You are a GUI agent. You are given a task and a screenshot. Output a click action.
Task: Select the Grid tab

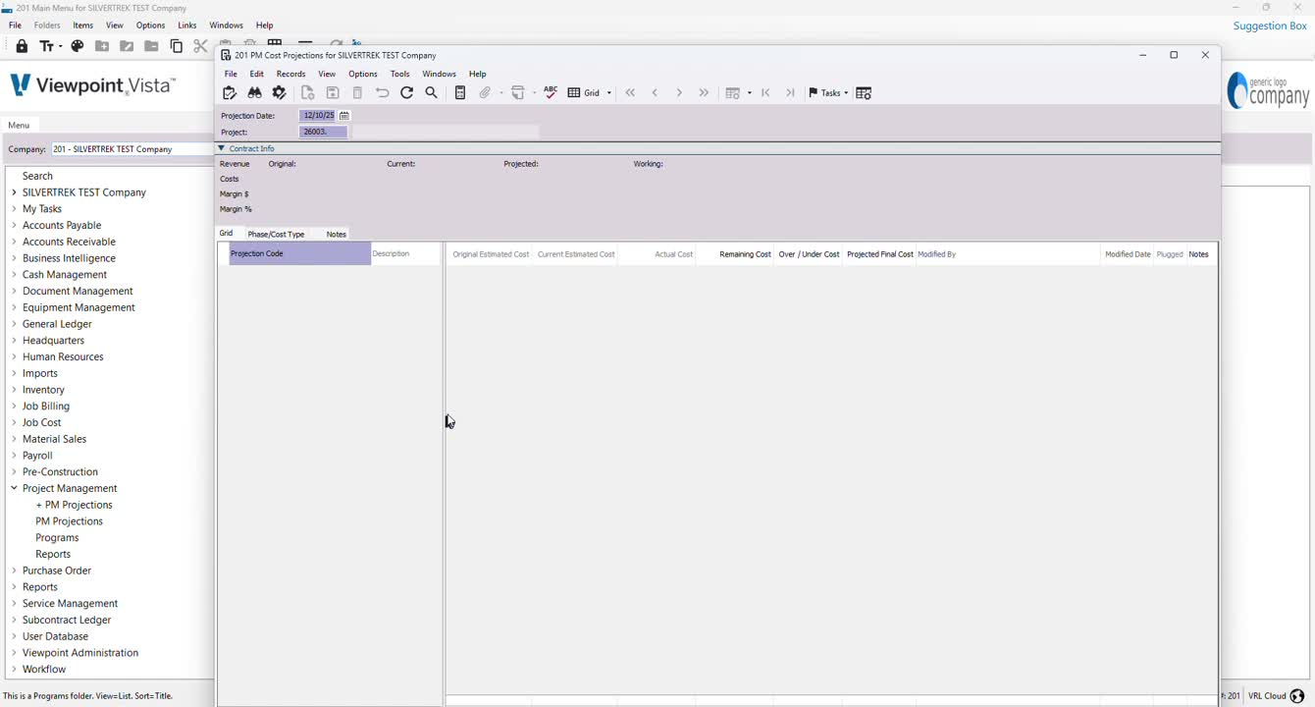[226, 234]
